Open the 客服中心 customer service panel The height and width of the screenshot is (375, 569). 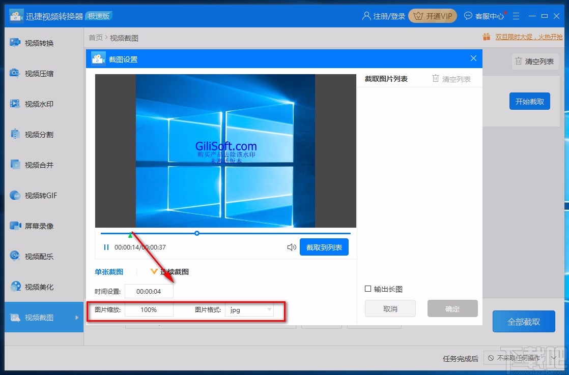(x=484, y=16)
